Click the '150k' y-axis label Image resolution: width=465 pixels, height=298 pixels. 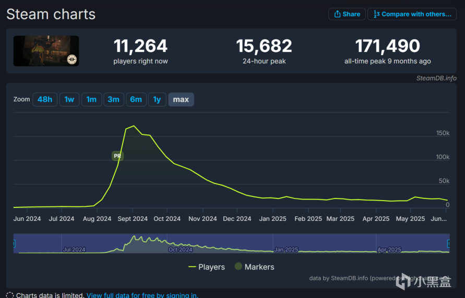(443, 133)
